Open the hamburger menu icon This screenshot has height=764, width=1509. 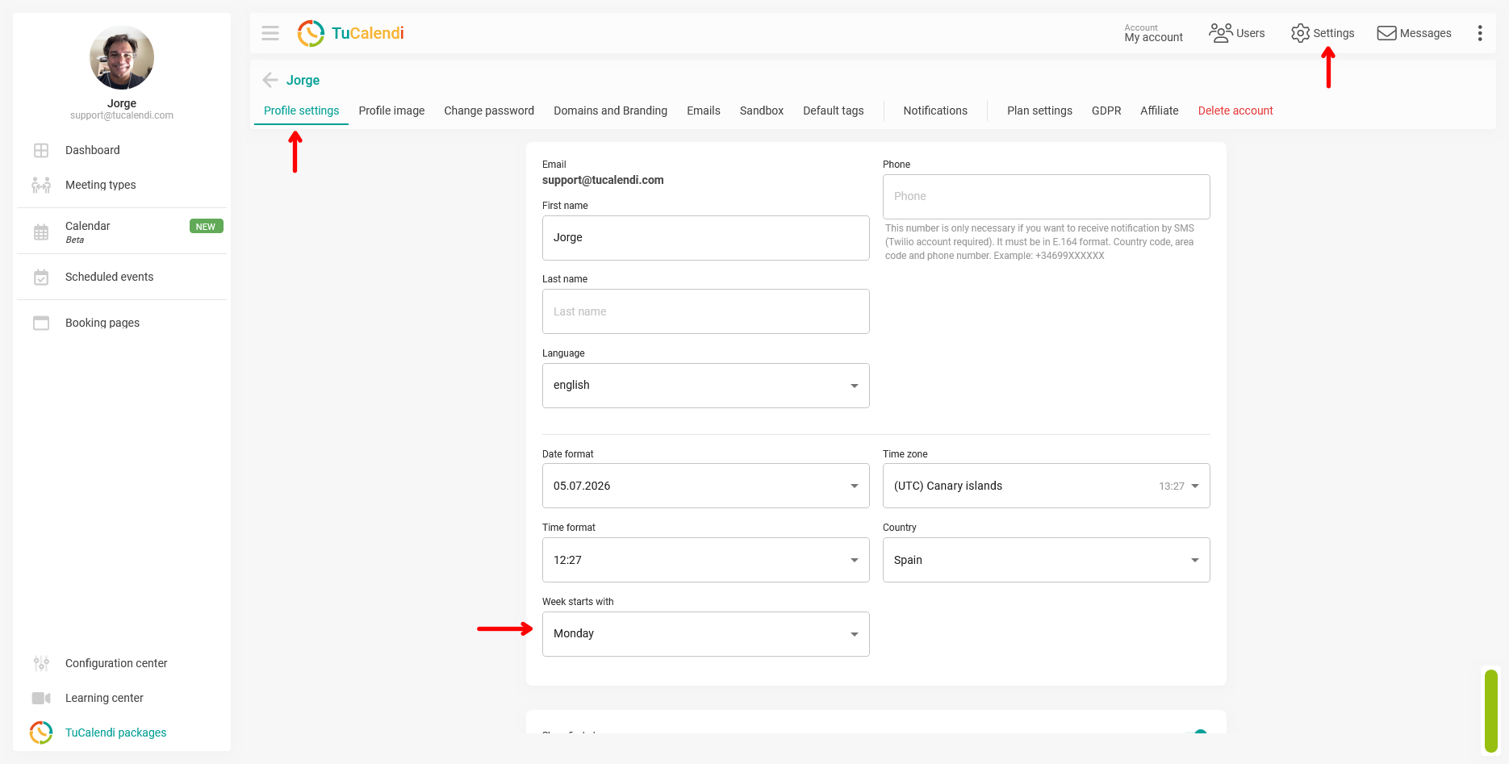270,33
